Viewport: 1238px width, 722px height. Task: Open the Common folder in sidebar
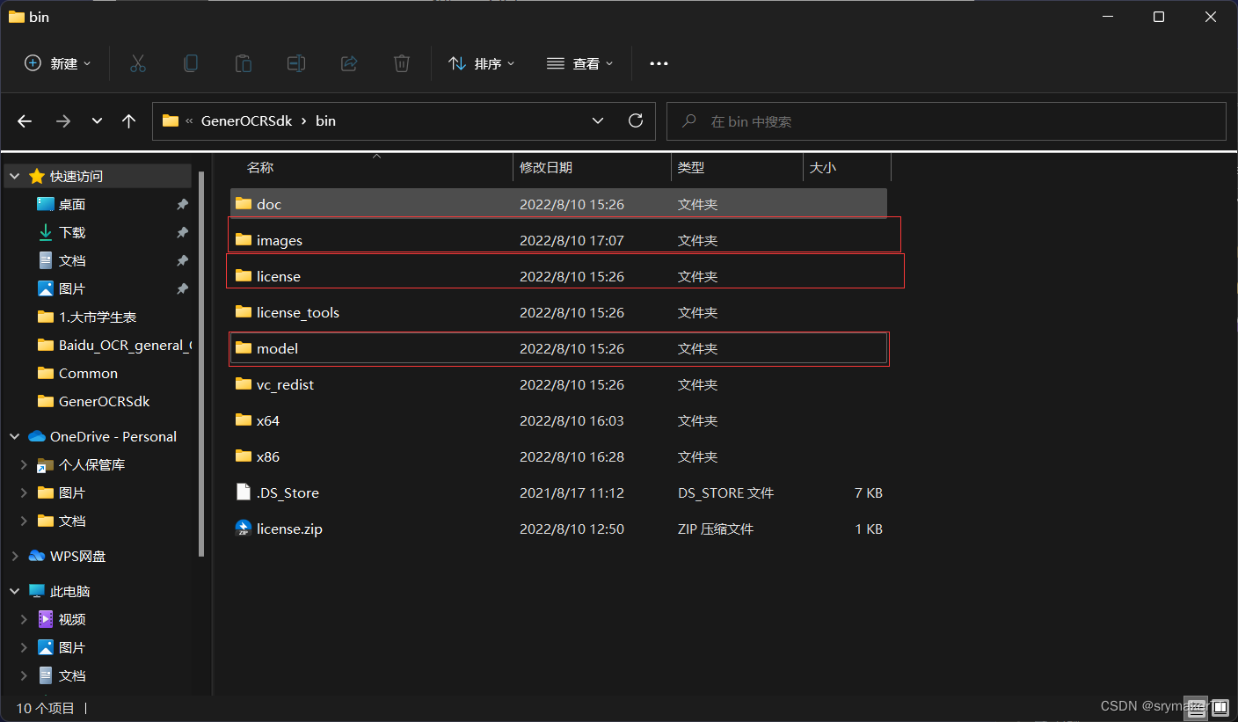pyautogui.click(x=88, y=374)
